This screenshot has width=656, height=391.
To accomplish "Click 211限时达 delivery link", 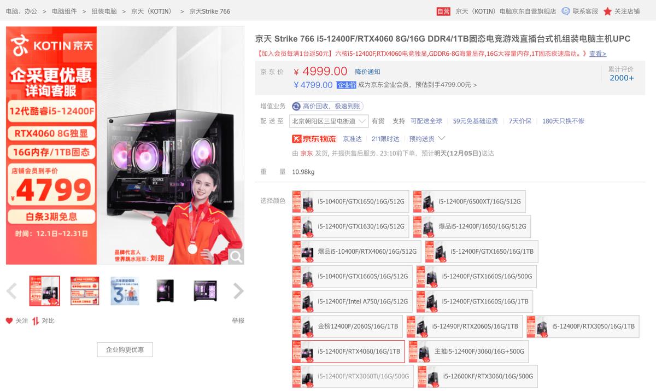I will 385,139.
